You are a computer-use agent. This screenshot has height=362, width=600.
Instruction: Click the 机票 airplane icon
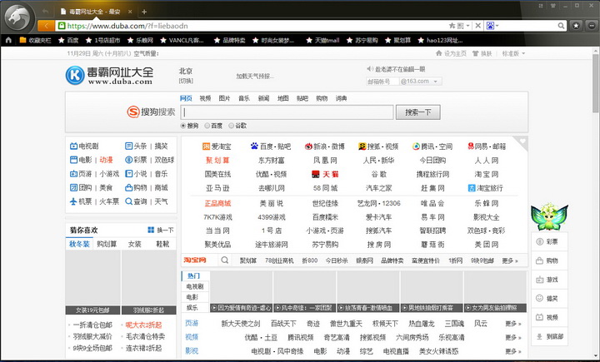[73, 201]
